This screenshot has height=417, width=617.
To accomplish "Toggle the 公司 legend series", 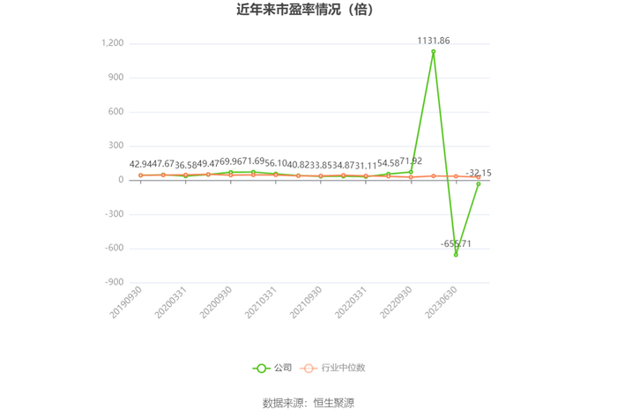I will pyautogui.click(x=272, y=369).
